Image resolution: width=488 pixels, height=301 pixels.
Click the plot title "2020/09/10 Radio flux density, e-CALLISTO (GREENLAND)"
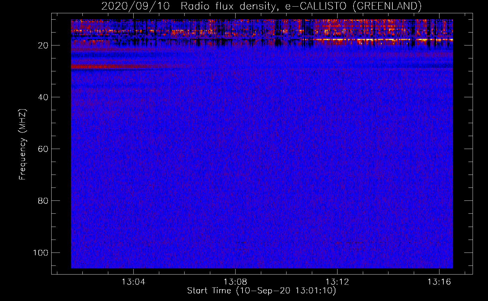(261, 6)
